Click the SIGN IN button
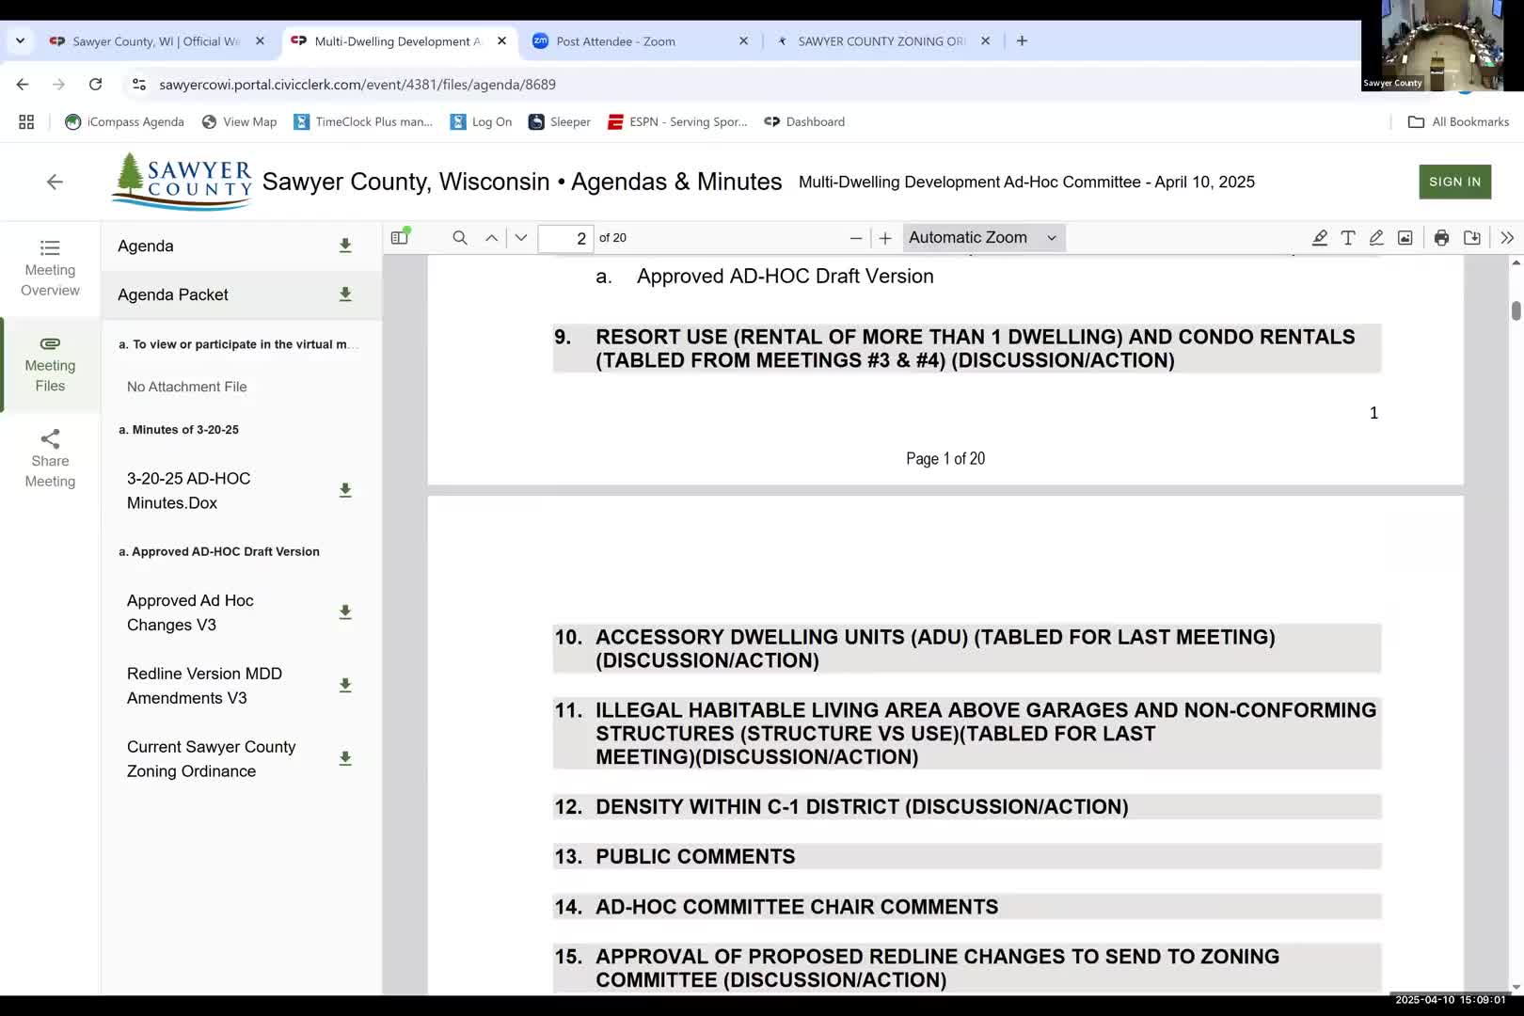Viewport: 1524px width, 1016px height. tap(1454, 182)
